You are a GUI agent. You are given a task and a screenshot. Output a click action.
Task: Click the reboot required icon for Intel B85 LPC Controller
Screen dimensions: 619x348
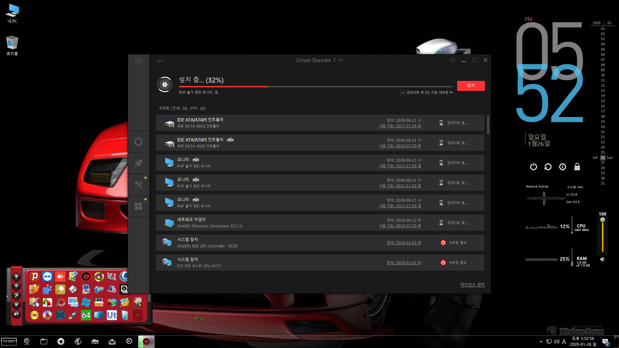point(443,243)
